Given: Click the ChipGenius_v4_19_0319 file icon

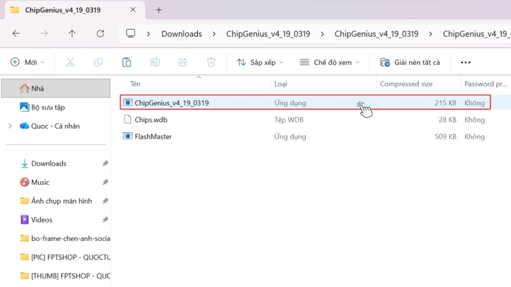Looking at the screenshot, I should [x=128, y=103].
